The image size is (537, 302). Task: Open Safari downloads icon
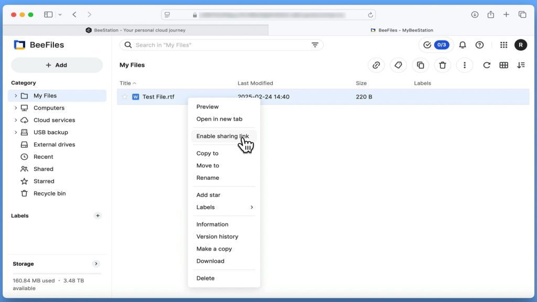point(475,14)
